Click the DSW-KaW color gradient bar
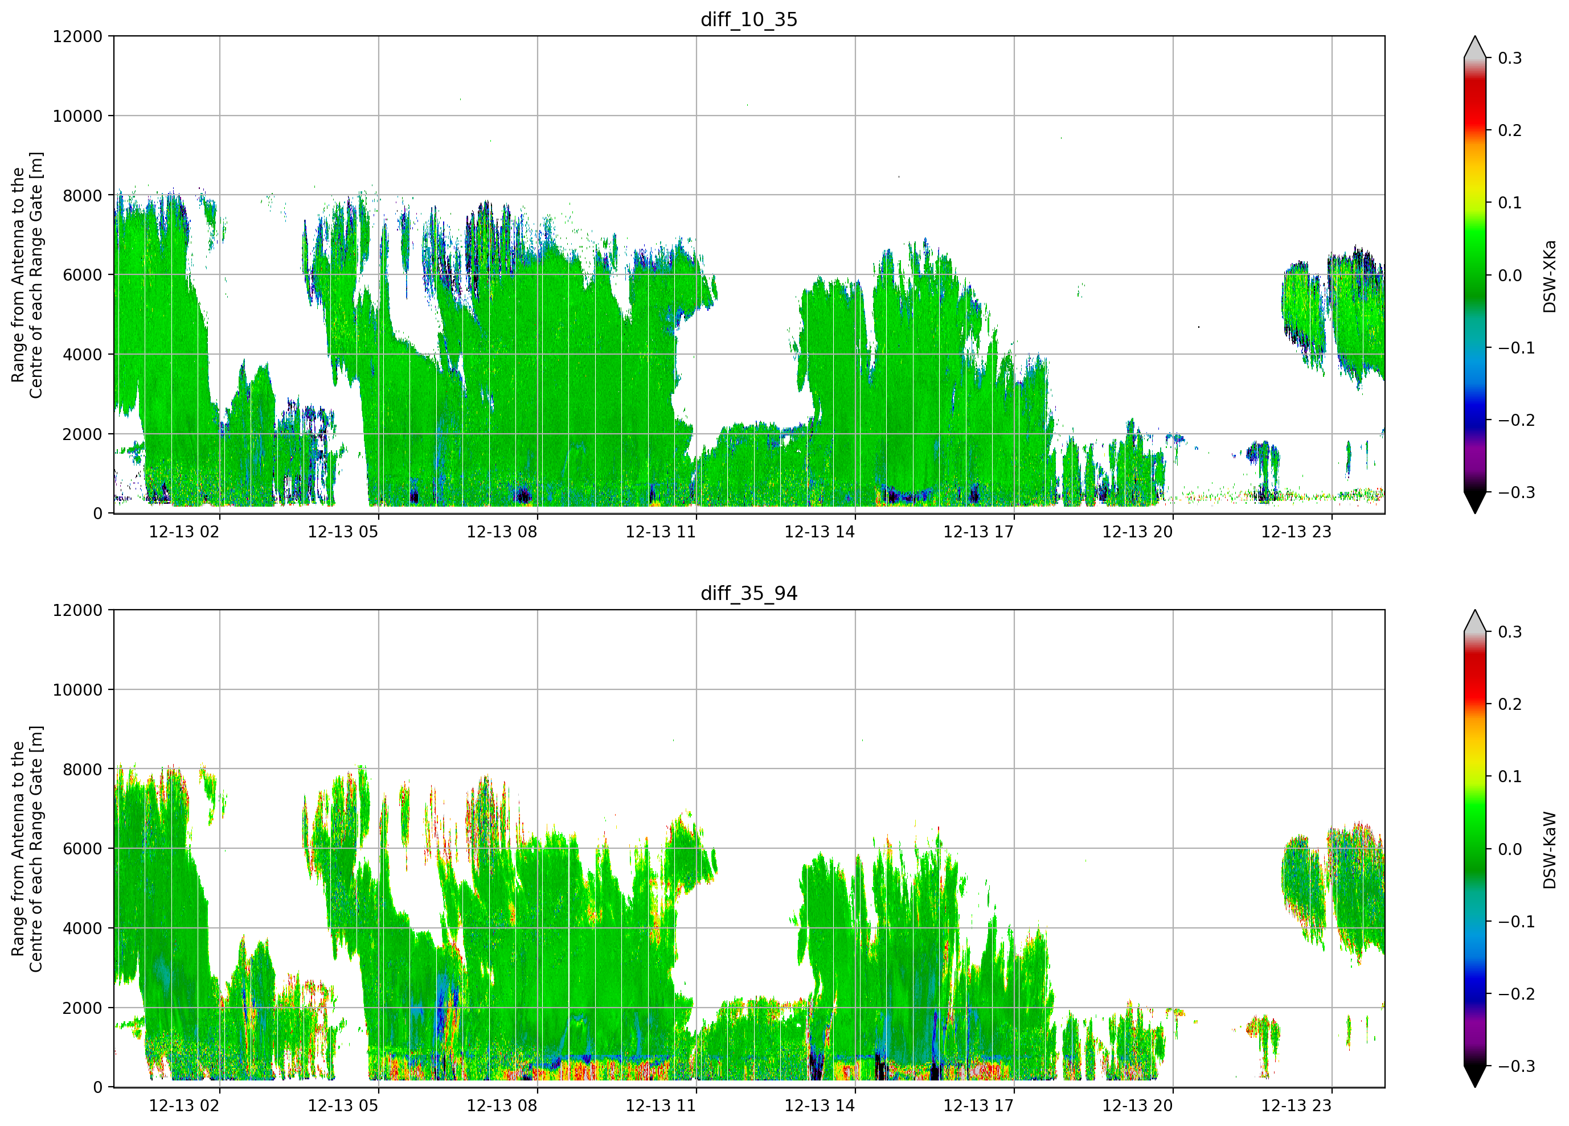The height and width of the screenshot is (1126, 1569). coord(1475,849)
